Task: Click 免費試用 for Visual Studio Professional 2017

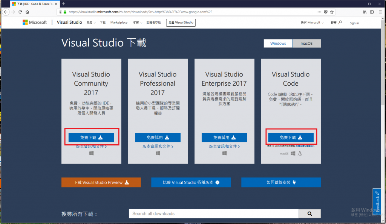Action: pyautogui.click(x=158, y=138)
